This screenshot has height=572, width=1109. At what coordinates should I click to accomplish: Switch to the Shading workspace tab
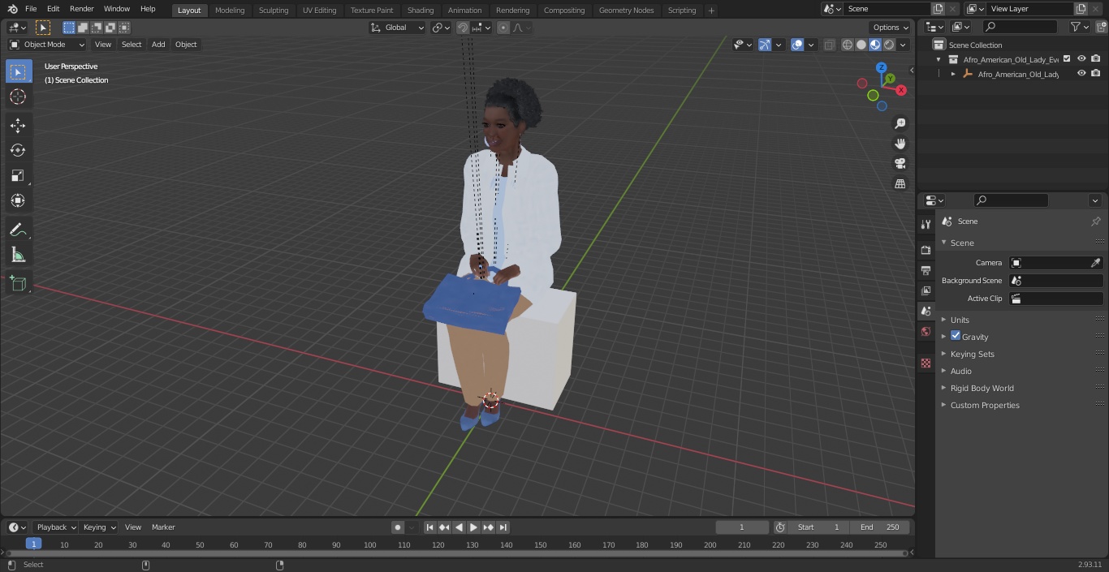pos(421,11)
